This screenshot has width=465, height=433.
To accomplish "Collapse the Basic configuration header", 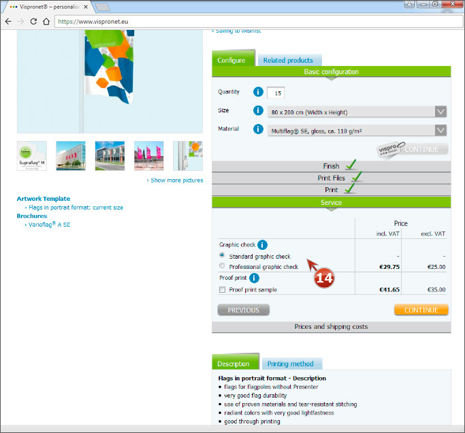I will tap(332, 71).
